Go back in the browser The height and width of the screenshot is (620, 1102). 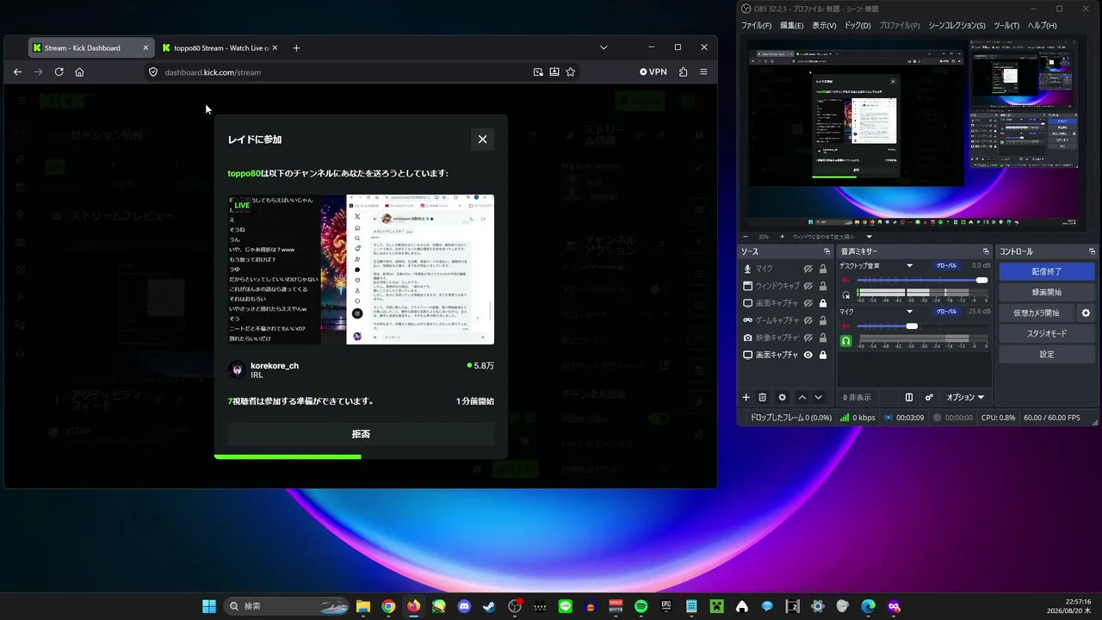(x=17, y=72)
